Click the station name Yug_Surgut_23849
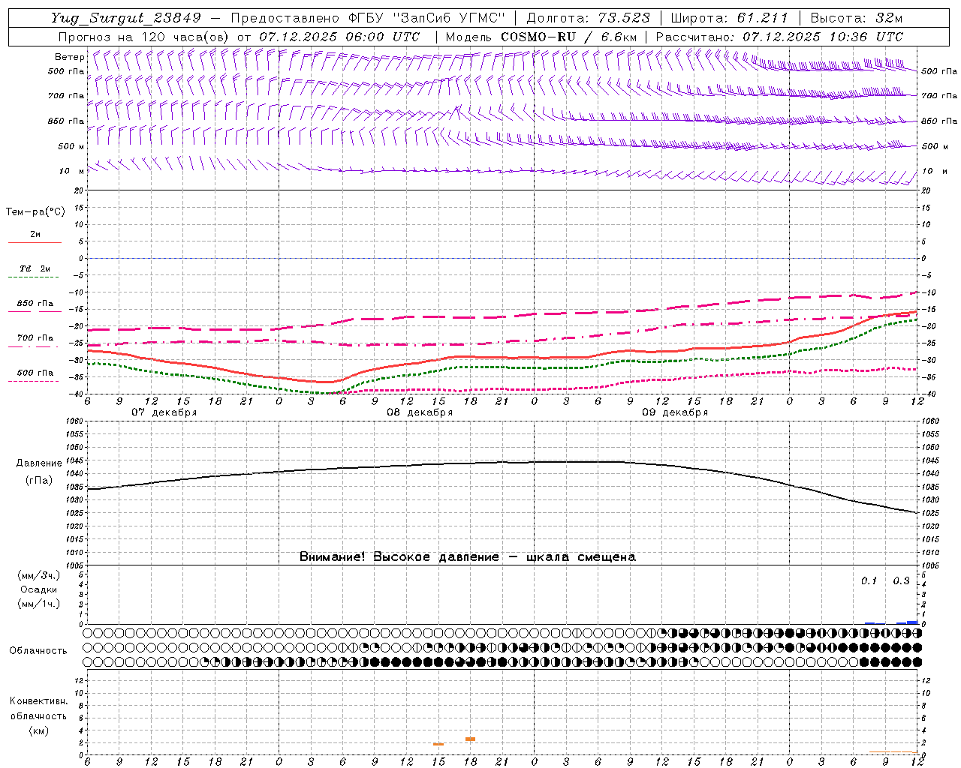Screen dimensions: 961x768 coord(126,18)
